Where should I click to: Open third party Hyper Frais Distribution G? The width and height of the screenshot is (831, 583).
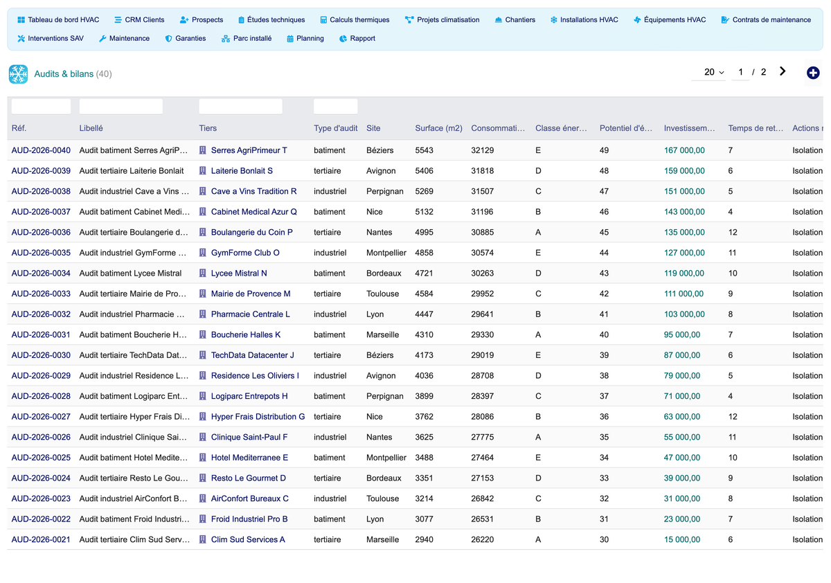[x=258, y=417]
